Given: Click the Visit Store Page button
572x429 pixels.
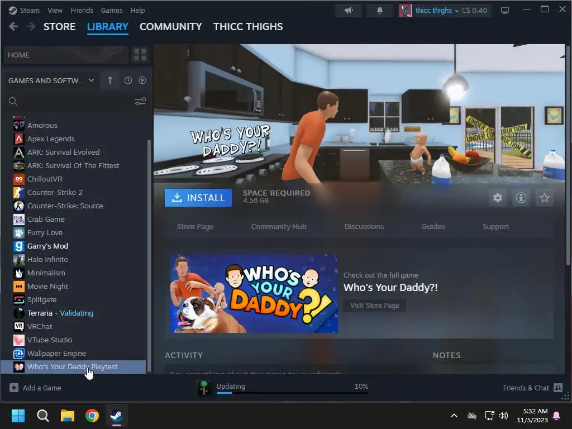Looking at the screenshot, I should (375, 306).
